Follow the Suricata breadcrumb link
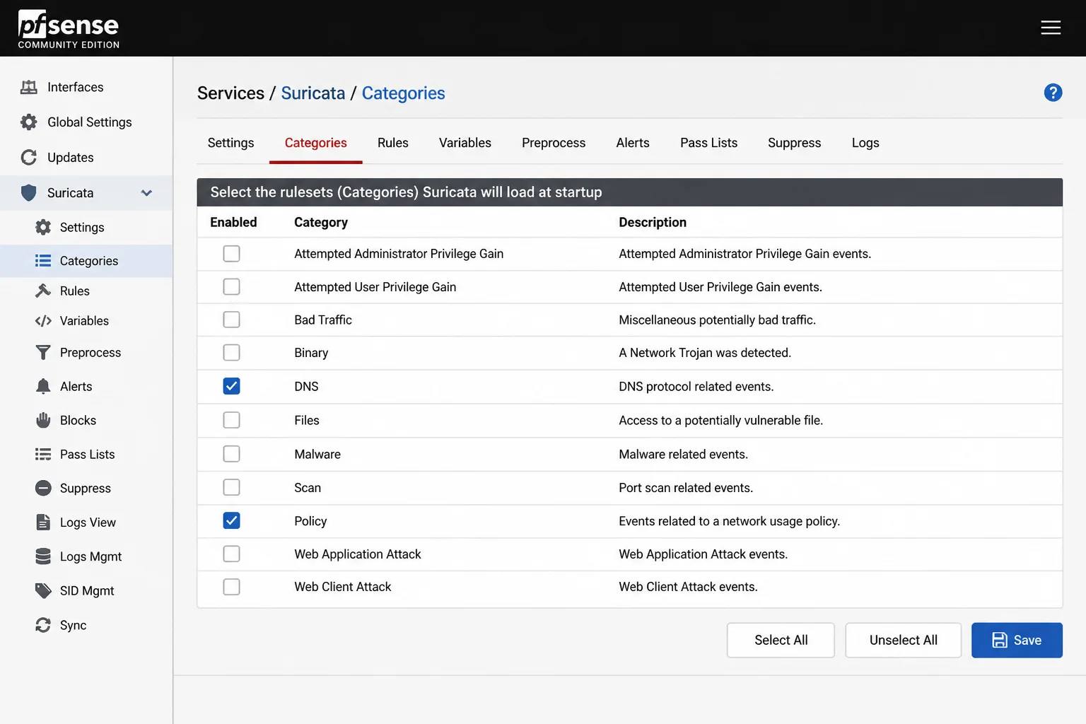This screenshot has height=724, width=1086. click(313, 93)
